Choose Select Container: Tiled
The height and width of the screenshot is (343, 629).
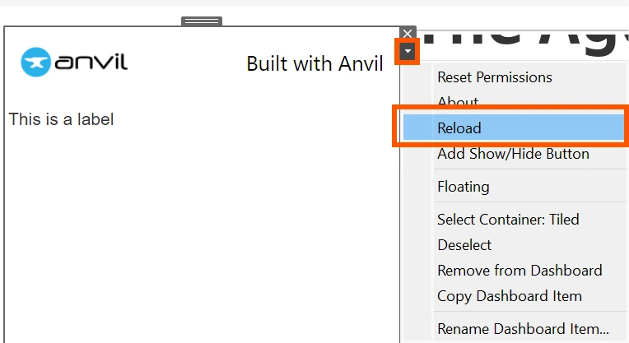[508, 220]
